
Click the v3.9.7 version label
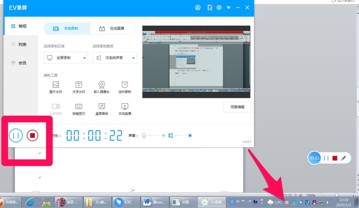pyautogui.click(x=247, y=142)
